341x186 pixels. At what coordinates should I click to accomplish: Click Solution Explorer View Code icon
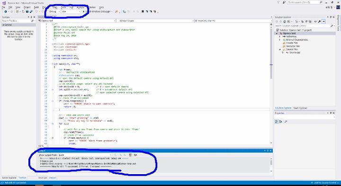tap(315, 21)
